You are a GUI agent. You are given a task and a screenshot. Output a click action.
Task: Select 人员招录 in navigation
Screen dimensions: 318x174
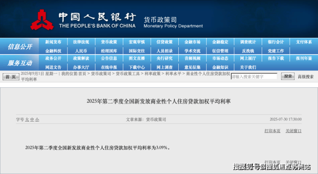tap(165, 51)
